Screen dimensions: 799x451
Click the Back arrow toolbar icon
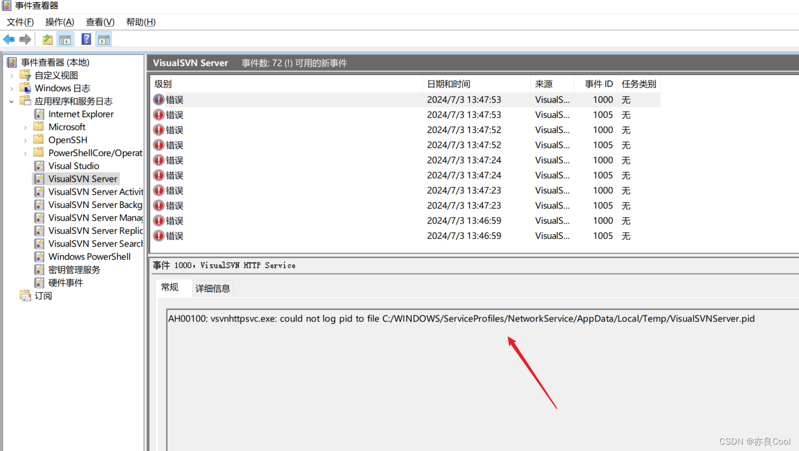pyautogui.click(x=9, y=39)
